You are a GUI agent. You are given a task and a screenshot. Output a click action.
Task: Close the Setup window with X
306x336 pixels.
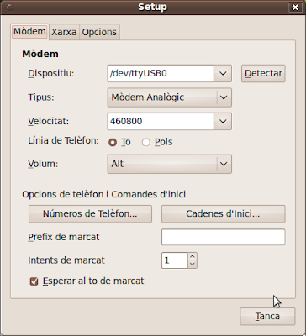(295, 8)
